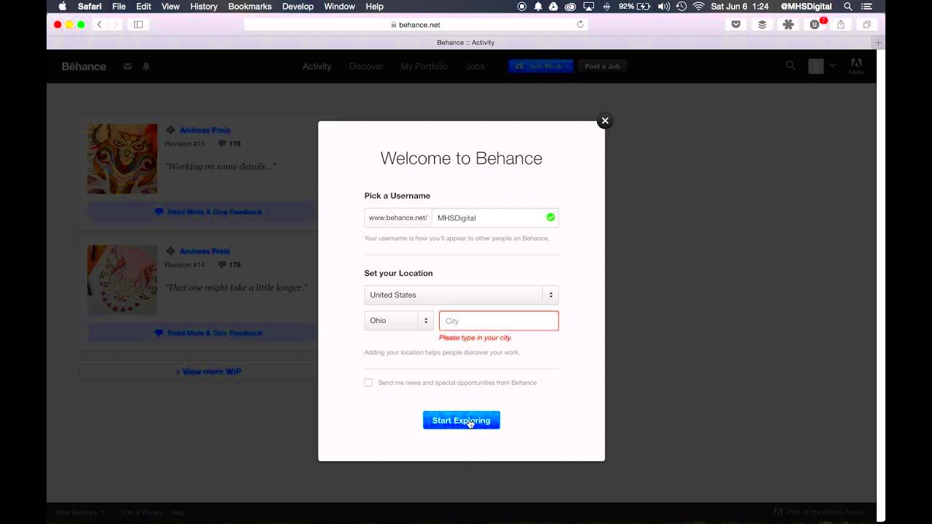Click the Google Drive menu bar icon
Viewport: 932px width, 524px height.
(553, 7)
